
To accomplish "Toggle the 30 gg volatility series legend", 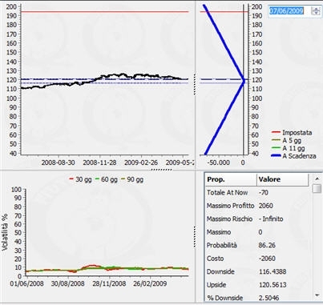I will 80,179.
